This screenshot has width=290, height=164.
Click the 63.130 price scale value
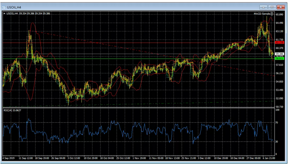tap(280, 31)
